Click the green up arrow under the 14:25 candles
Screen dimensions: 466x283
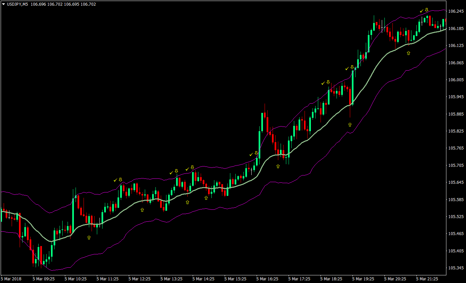(206, 197)
